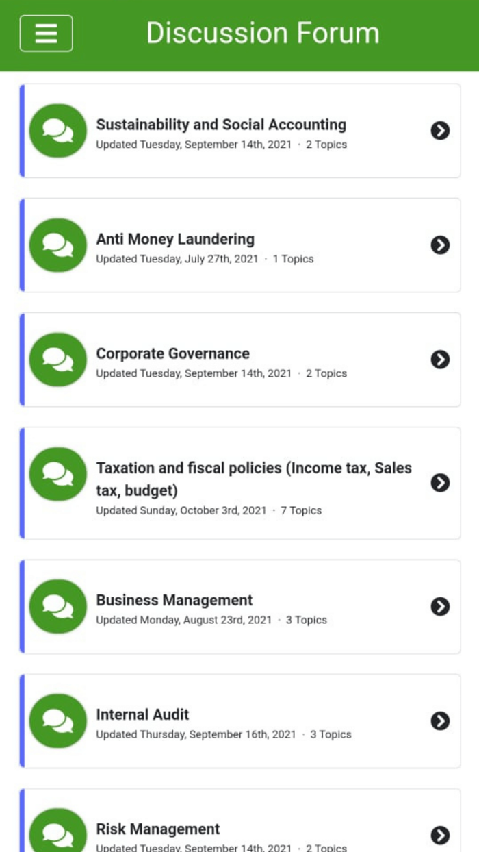479x852 pixels.
Task: Click the Risk Management chat icon
Action: coord(57,831)
